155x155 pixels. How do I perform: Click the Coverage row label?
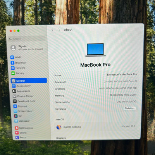pos(60,109)
